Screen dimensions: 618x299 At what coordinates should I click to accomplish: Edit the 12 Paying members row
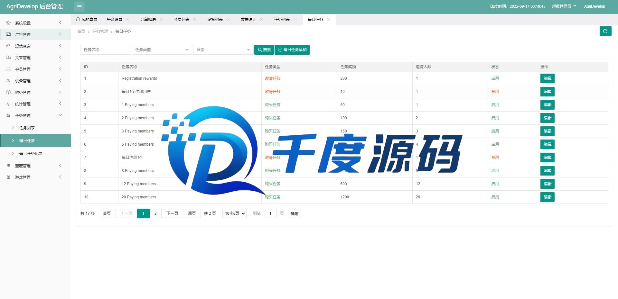click(547, 184)
